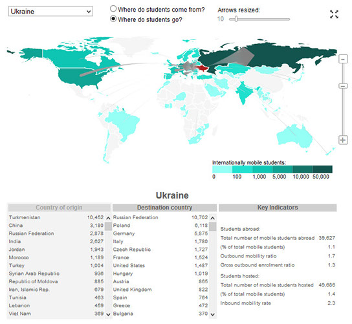This screenshot has height=324, width=352.
Task: Click up arrow of Country of origin list
Action: click(108, 218)
